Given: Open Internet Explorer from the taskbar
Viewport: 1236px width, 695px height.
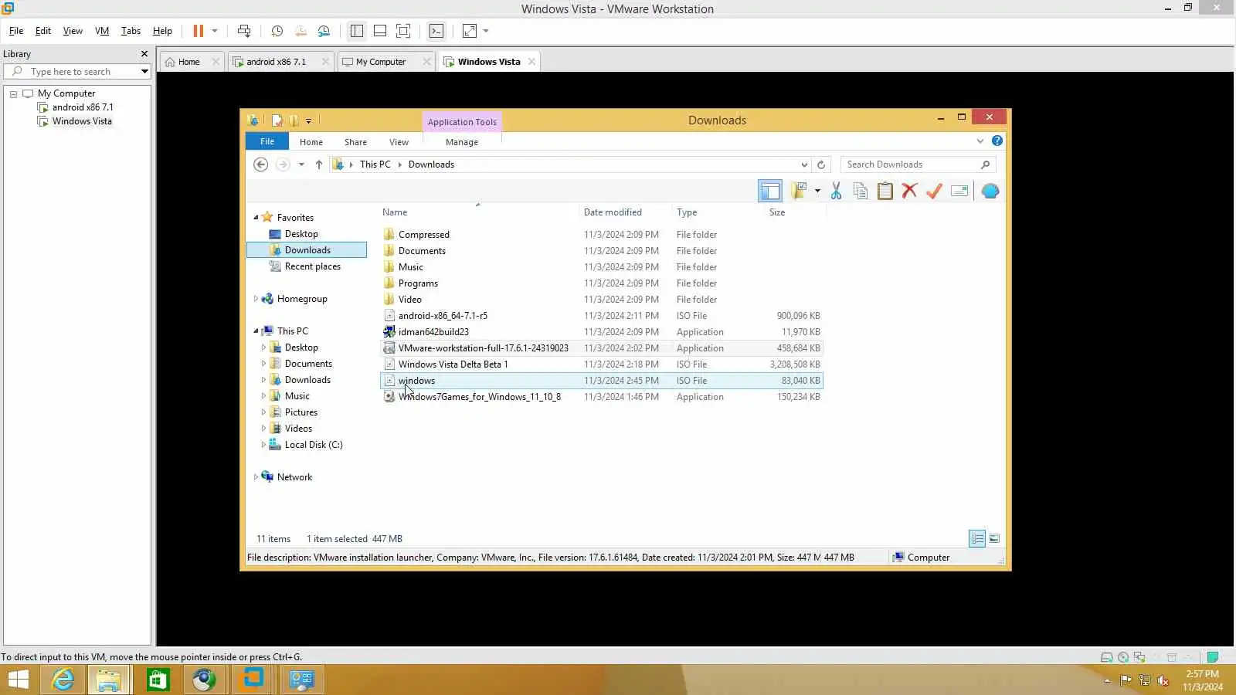Looking at the screenshot, I should (63, 680).
